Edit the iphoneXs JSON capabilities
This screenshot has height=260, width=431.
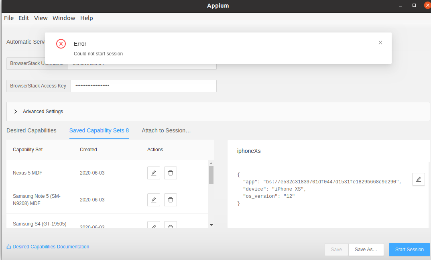point(418,179)
